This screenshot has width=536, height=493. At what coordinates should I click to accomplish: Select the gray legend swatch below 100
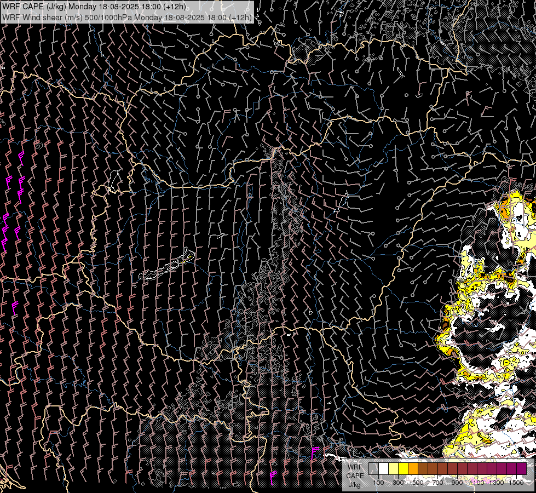point(373,468)
